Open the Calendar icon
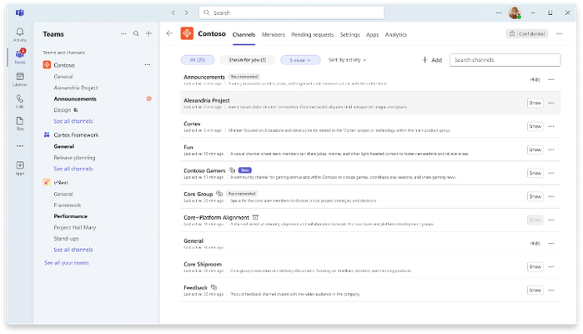The image size is (583, 334). (20, 79)
